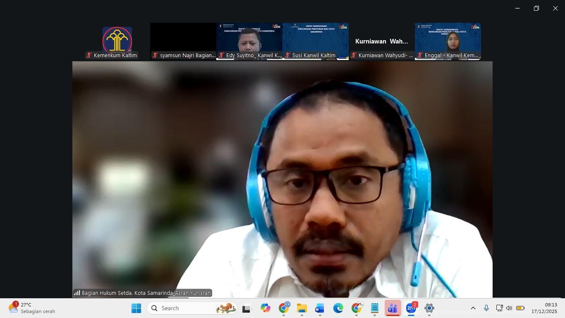Click the Zoom icon in the taskbar

coord(411,308)
